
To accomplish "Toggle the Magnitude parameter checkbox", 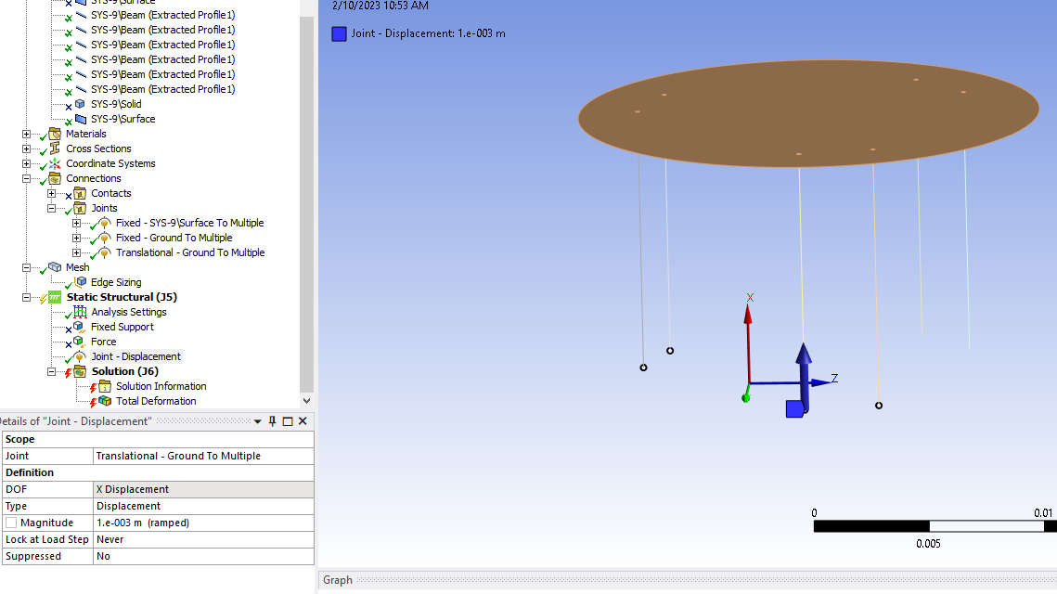I will [x=11, y=523].
